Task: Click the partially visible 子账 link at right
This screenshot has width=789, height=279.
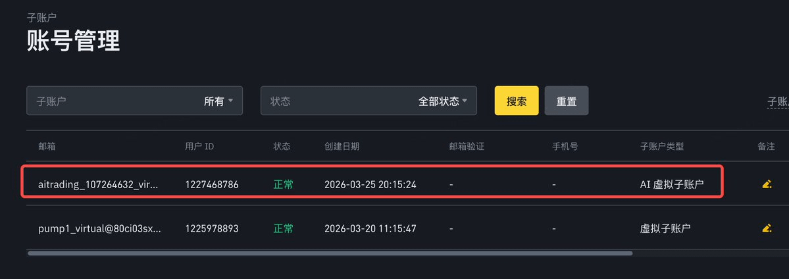Action: pyautogui.click(x=778, y=102)
